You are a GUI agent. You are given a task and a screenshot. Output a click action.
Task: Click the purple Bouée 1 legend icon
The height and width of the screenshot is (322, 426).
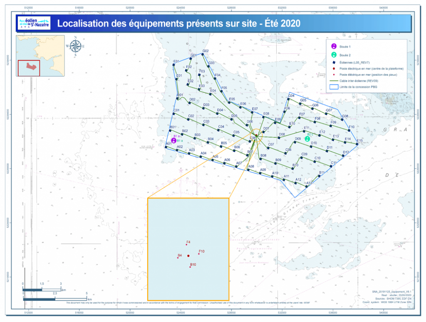333,47
